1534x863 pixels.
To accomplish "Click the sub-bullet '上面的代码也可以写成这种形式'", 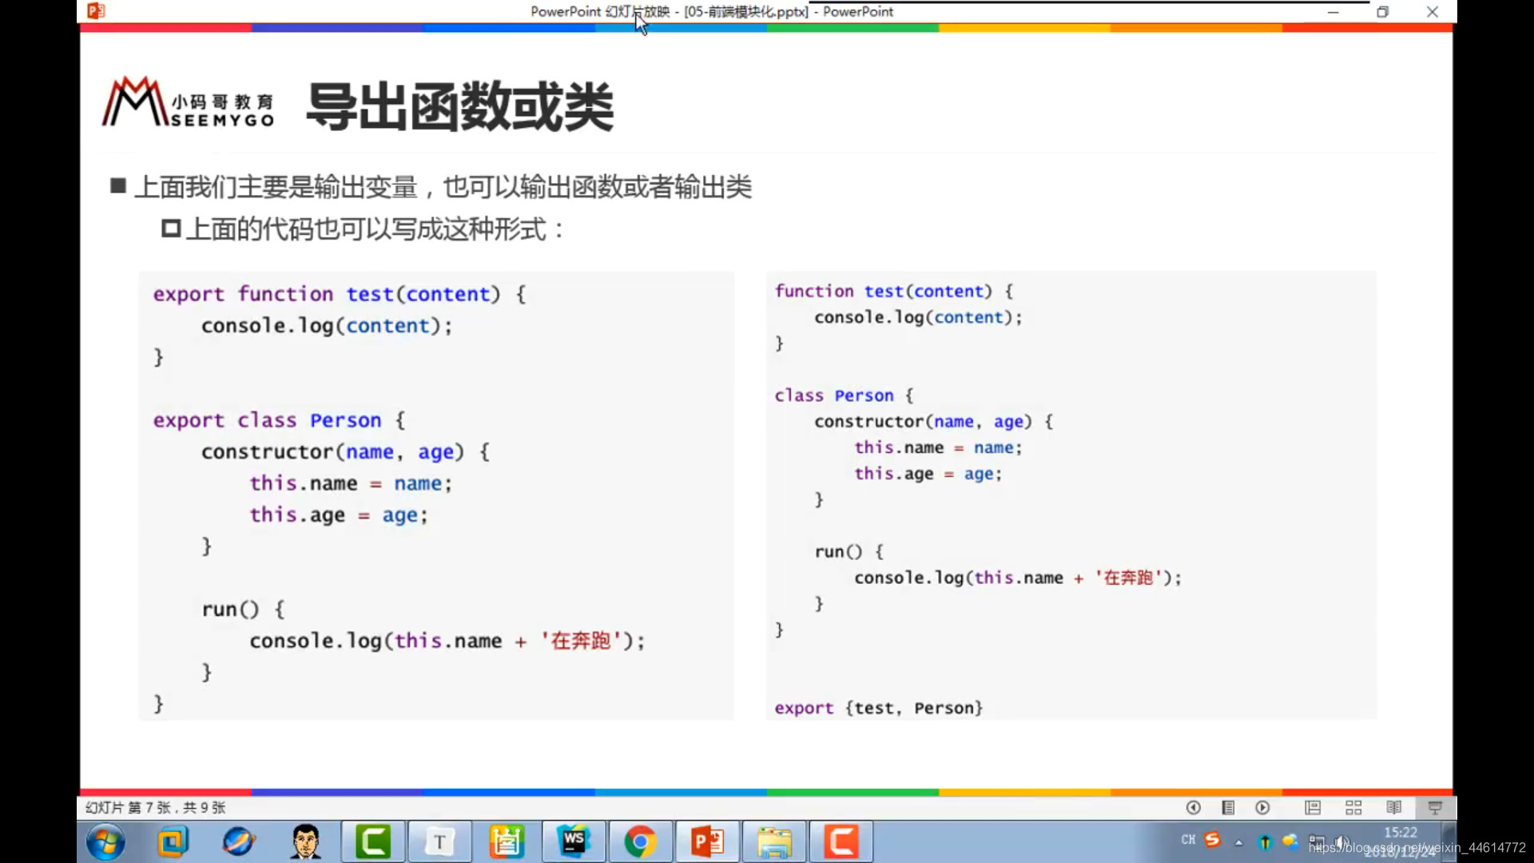I will tap(366, 229).
